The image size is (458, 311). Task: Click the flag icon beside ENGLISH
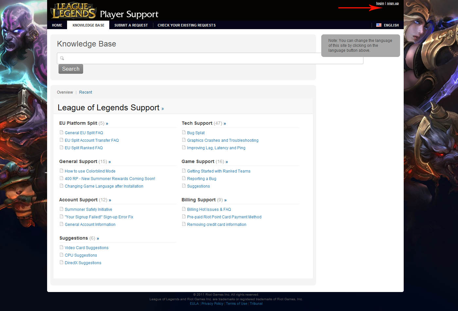tap(379, 25)
